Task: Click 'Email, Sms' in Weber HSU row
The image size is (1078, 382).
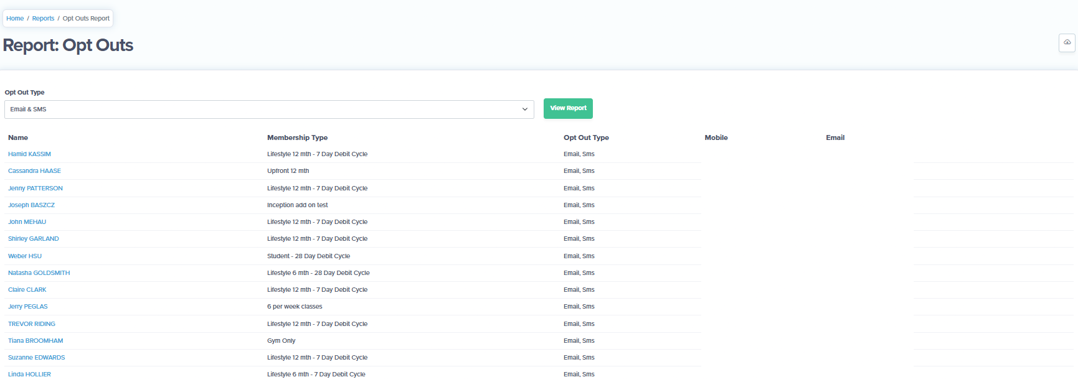Action: 579,256
